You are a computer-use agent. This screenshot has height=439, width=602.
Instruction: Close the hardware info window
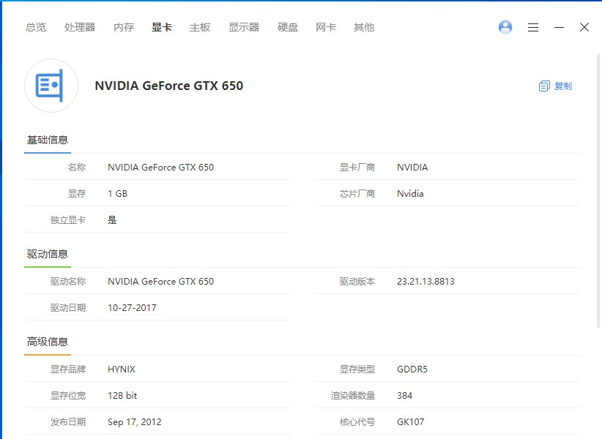point(584,27)
